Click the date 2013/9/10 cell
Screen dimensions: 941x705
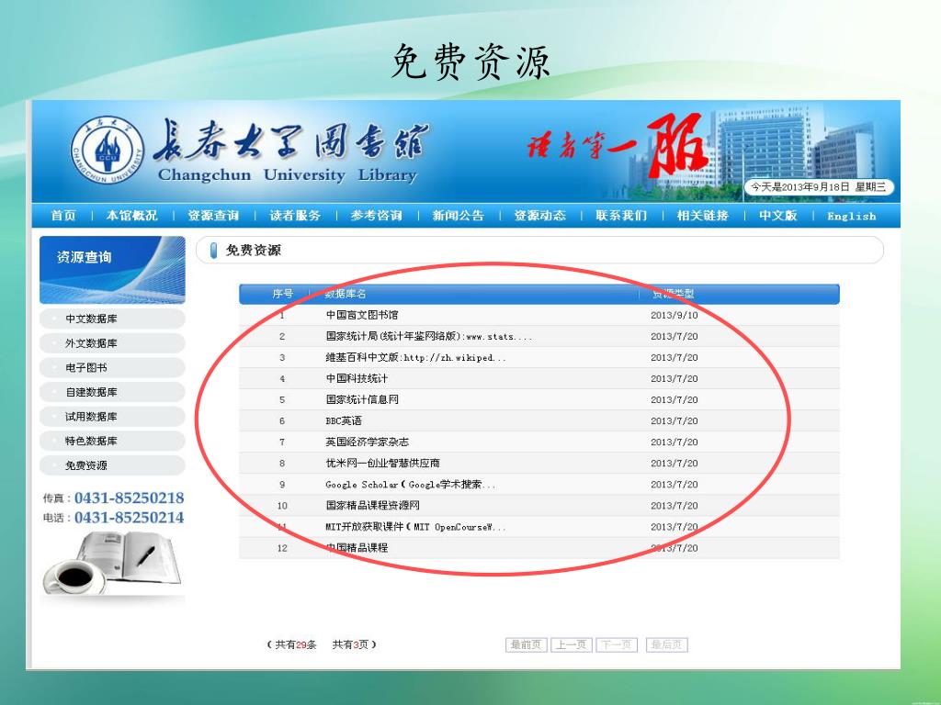[x=674, y=316]
